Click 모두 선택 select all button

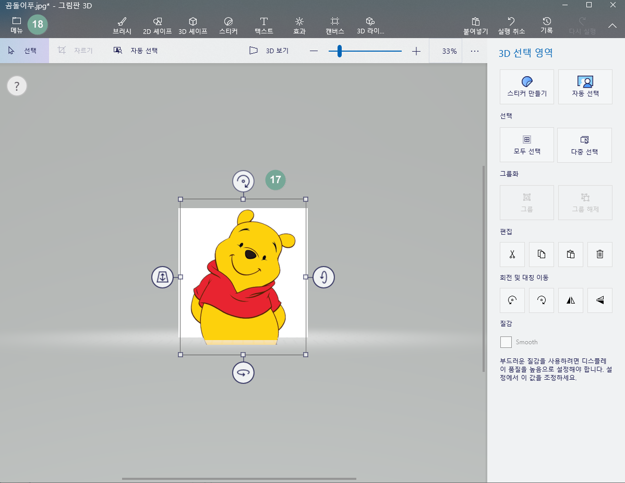(x=526, y=144)
